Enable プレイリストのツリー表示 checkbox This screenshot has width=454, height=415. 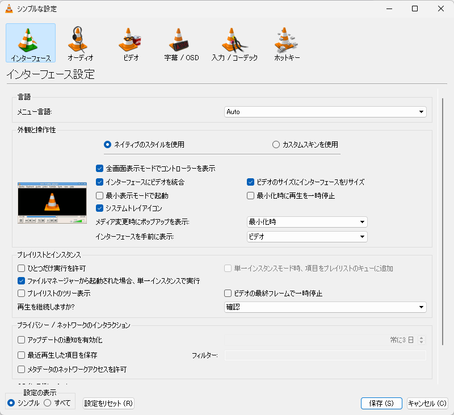point(21,293)
